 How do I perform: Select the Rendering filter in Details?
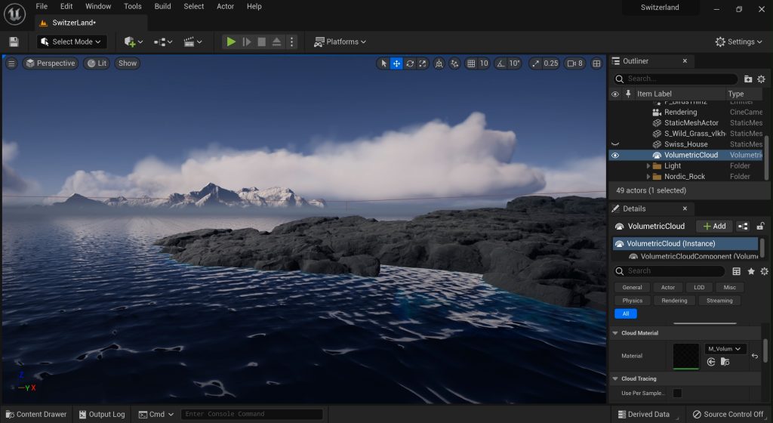click(x=674, y=301)
